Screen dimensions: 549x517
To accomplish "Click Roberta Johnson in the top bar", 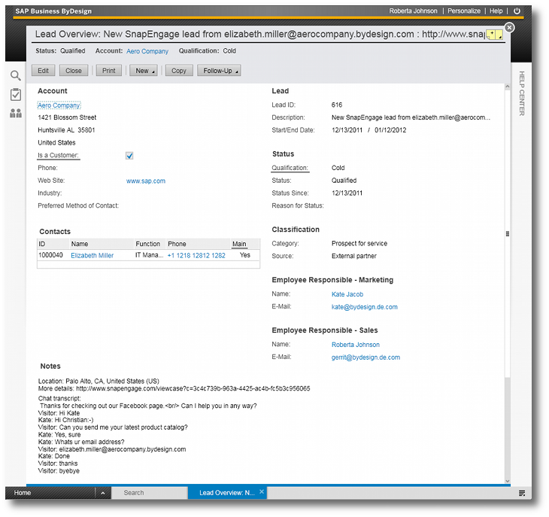I will (413, 11).
